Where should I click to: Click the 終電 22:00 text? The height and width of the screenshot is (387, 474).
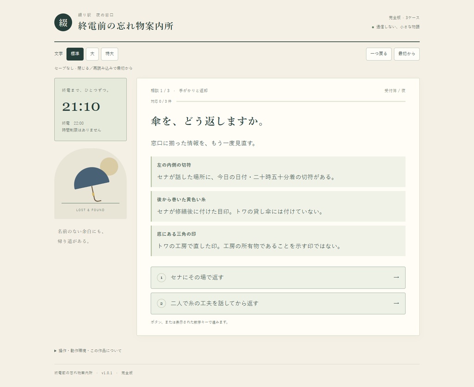pos(73,123)
